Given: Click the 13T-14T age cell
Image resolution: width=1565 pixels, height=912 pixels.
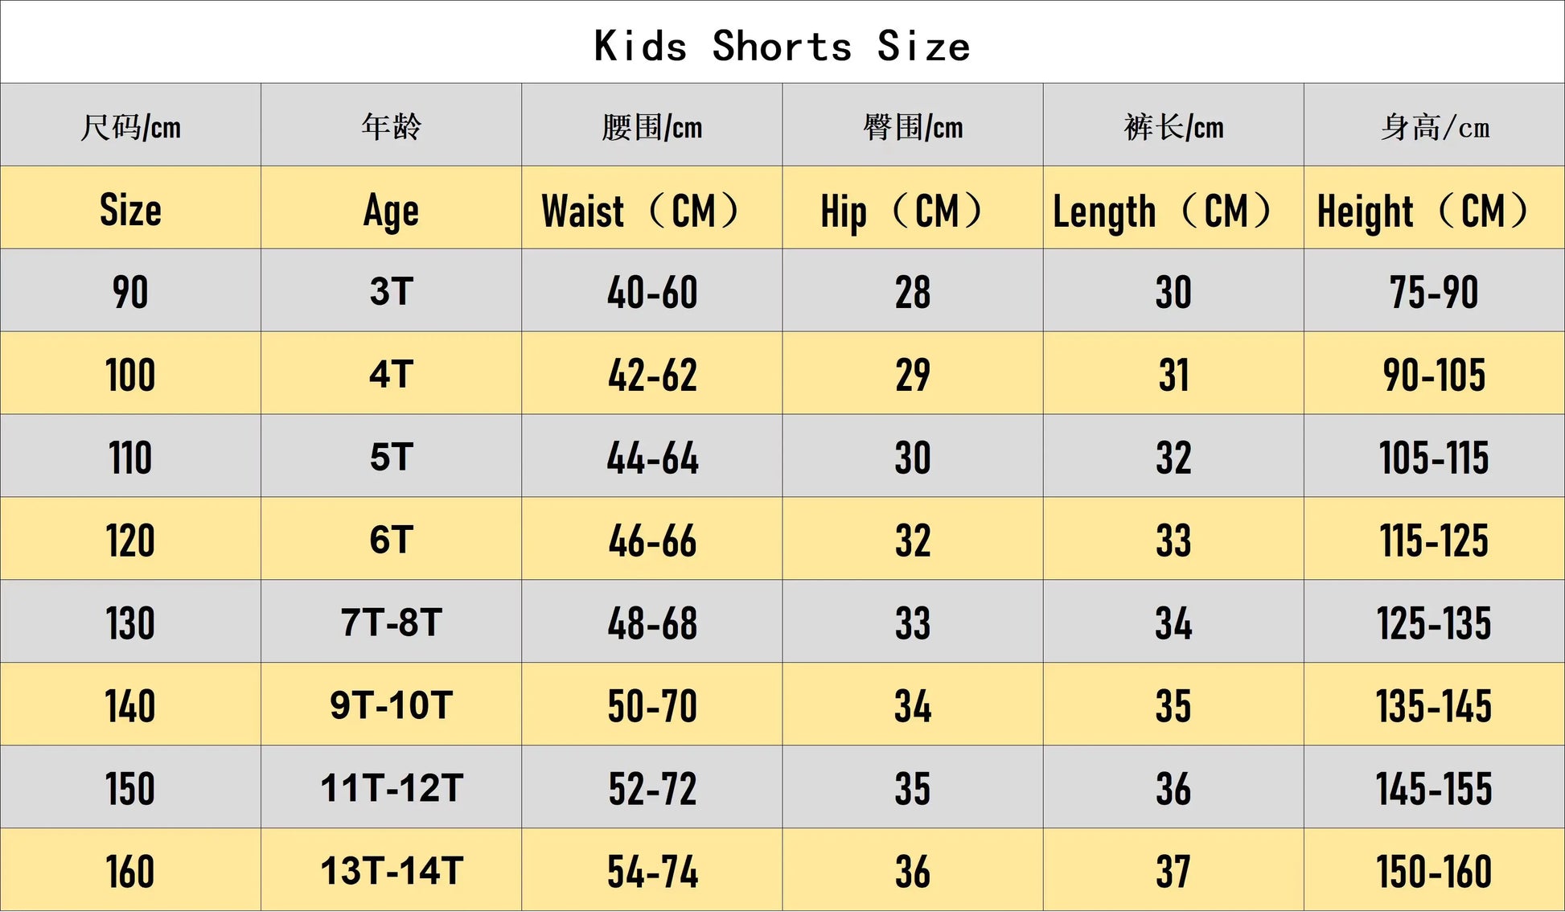Looking at the screenshot, I should (391, 870).
